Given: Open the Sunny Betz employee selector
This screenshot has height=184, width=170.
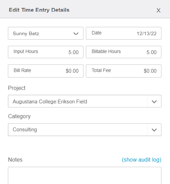Looking at the screenshot, I should click(x=46, y=33).
